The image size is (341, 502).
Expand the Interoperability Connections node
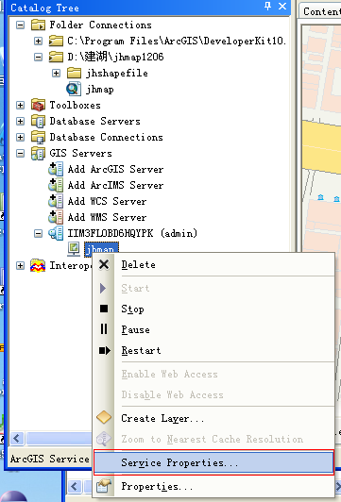tap(20, 265)
